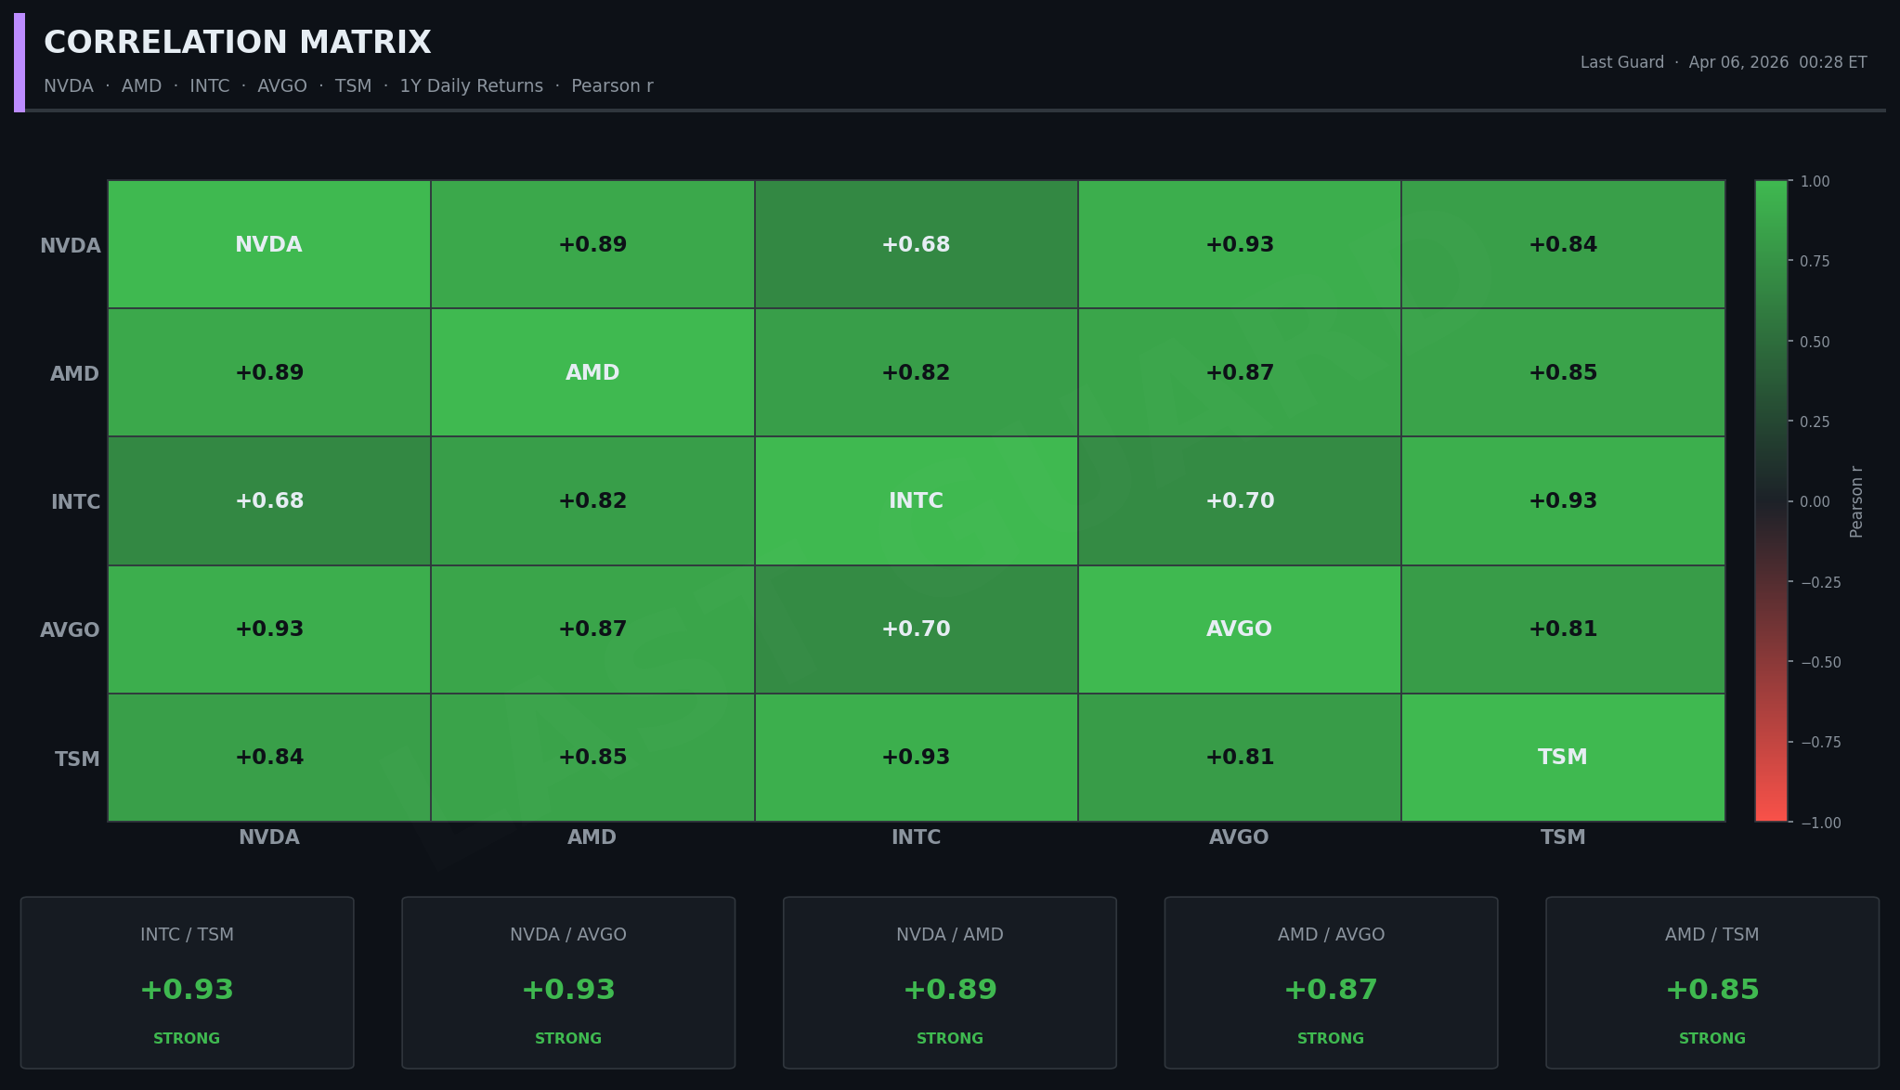Click the TSM diagonal matrix cell

pyautogui.click(x=1563, y=758)
